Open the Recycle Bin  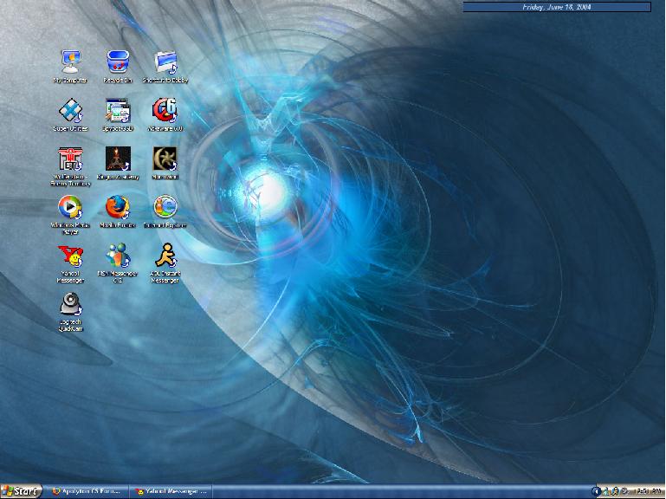click(x=118, y=62)
